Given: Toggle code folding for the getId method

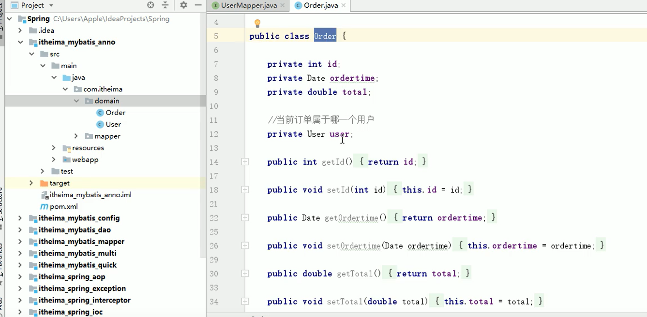Looking at the screenshot, I should pyautogui.click(x=245, y=161).
